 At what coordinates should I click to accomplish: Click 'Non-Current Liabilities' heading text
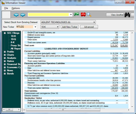34,76
